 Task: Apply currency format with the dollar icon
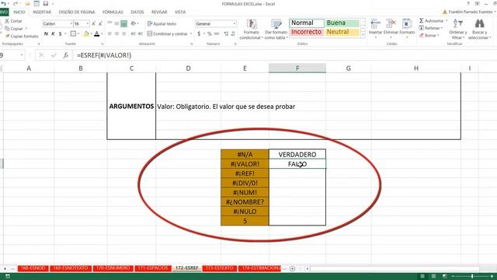[x=199, y=33]
